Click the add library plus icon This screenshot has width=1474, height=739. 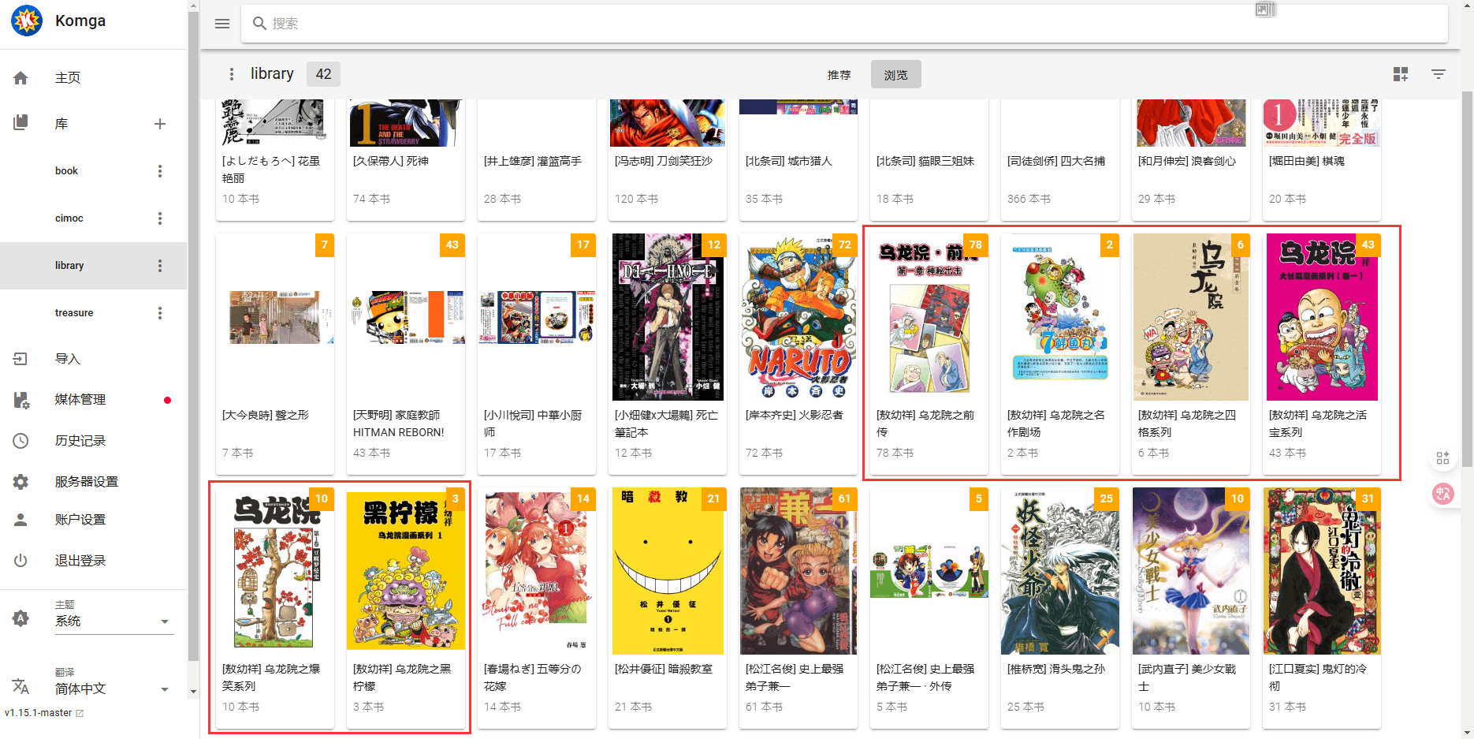tap(160, 124)
